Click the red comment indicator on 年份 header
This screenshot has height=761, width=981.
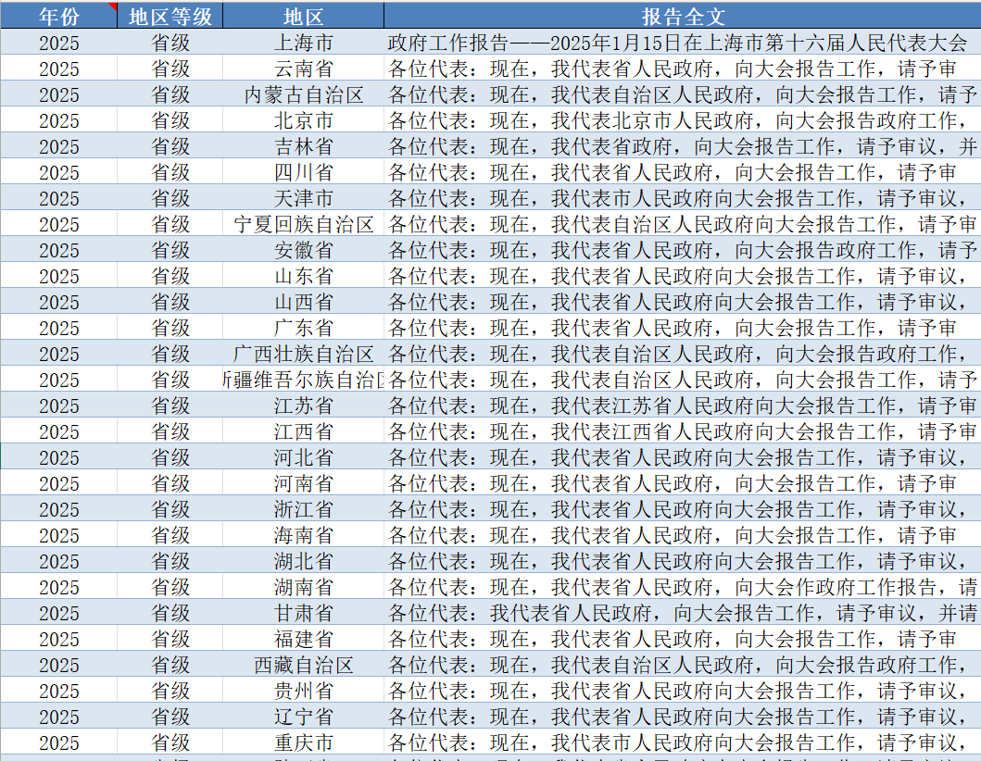pos(113,6)
